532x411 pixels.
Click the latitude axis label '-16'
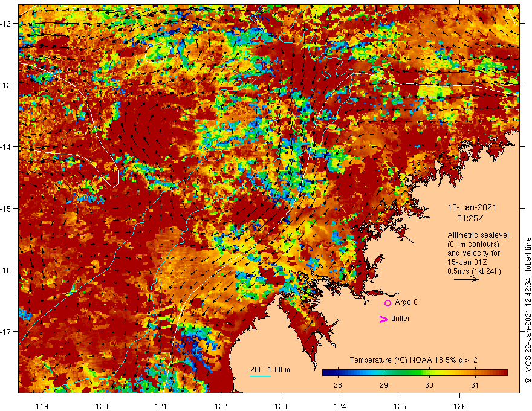pyautogui.click(x=7, y=270)
